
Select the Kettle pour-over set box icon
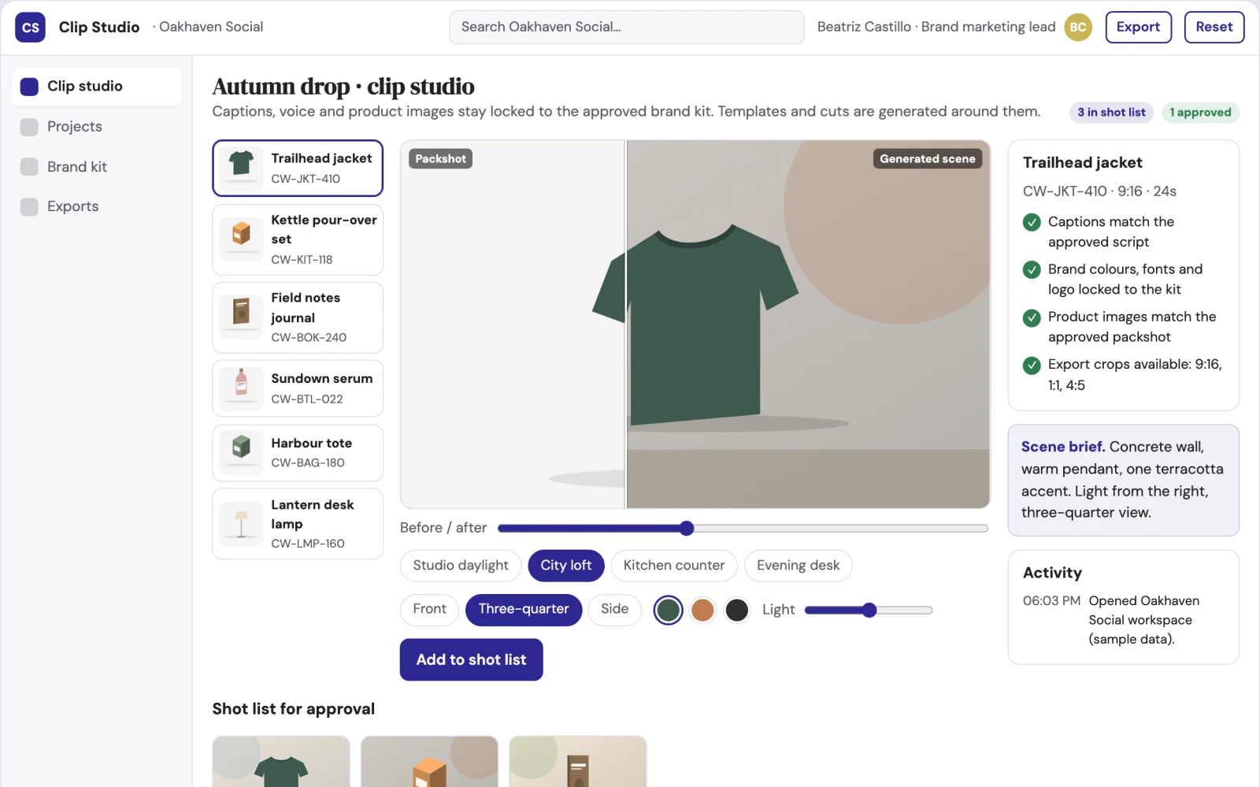tap(241, 239)
